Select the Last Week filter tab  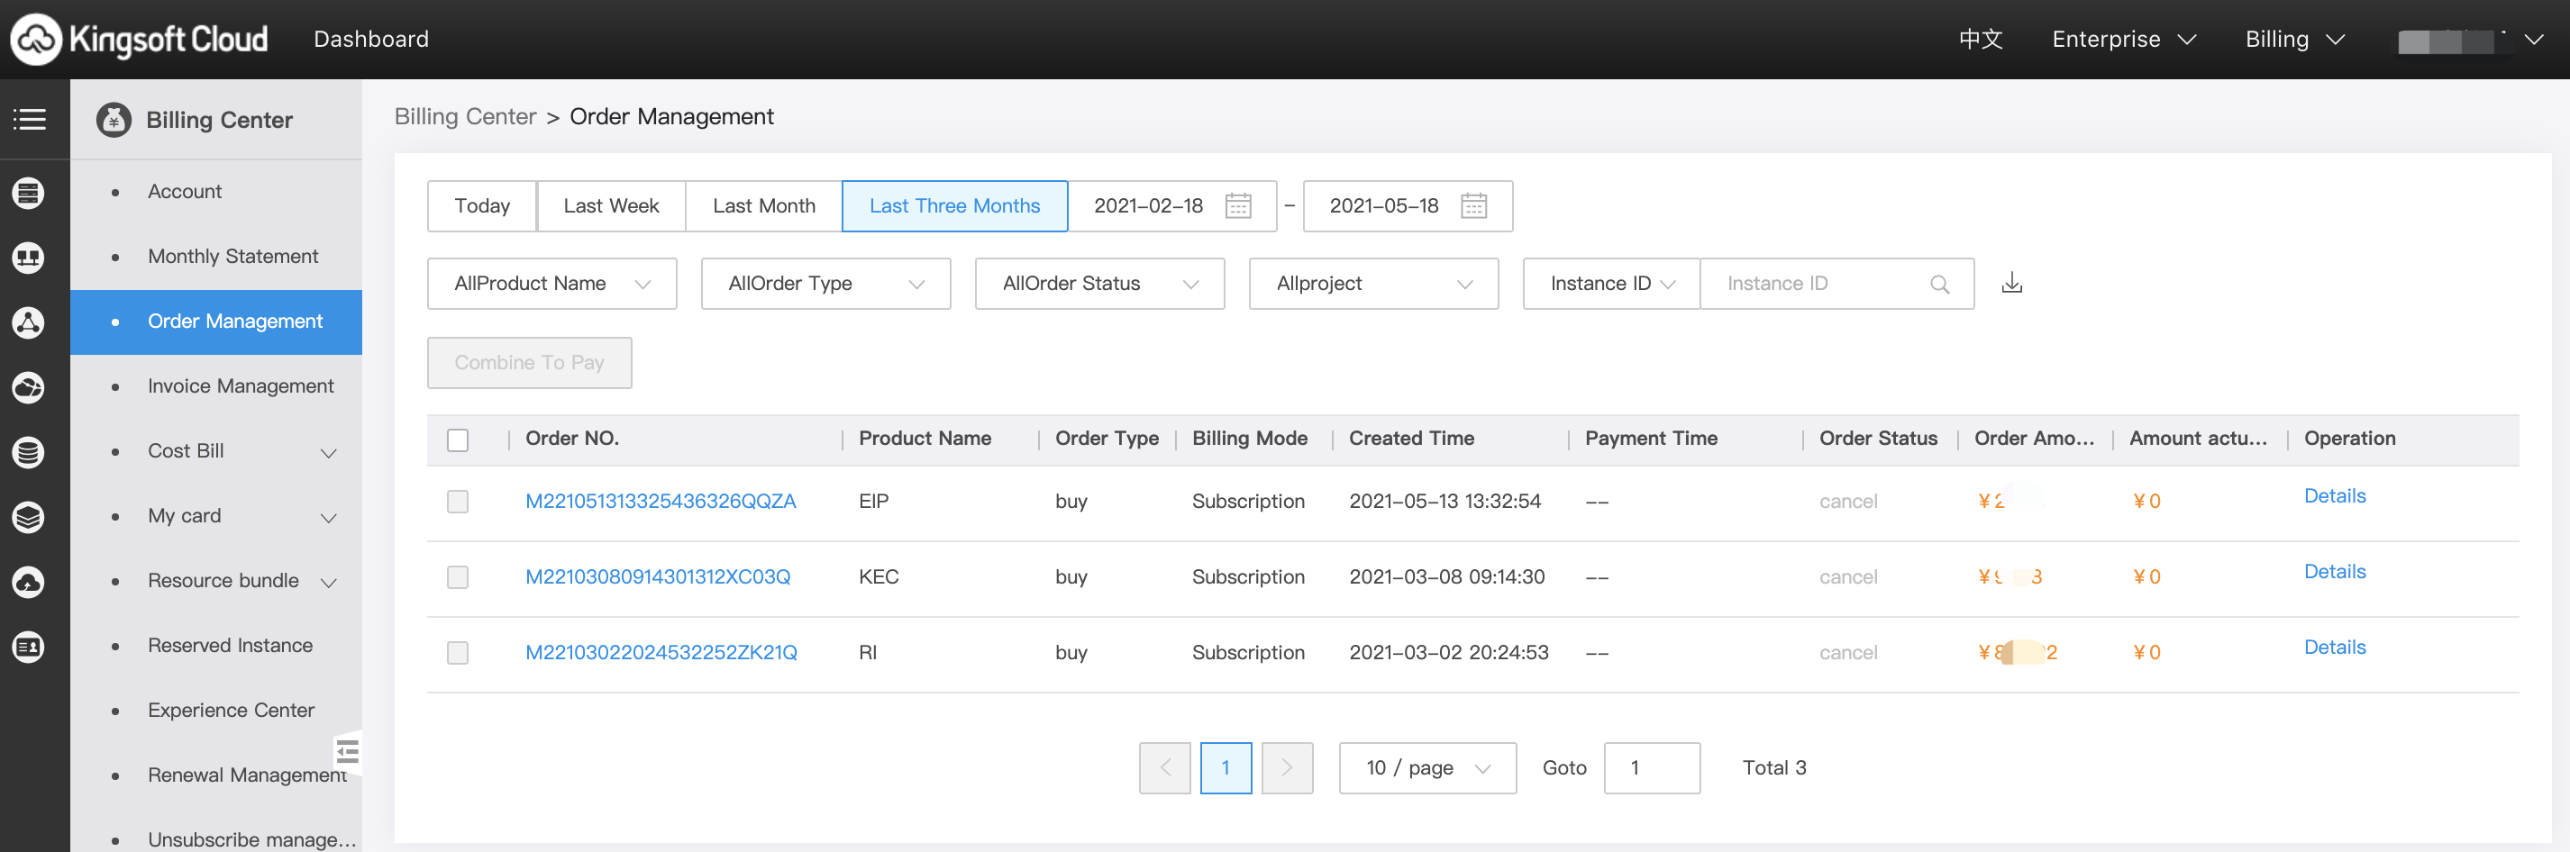point(612,205)
